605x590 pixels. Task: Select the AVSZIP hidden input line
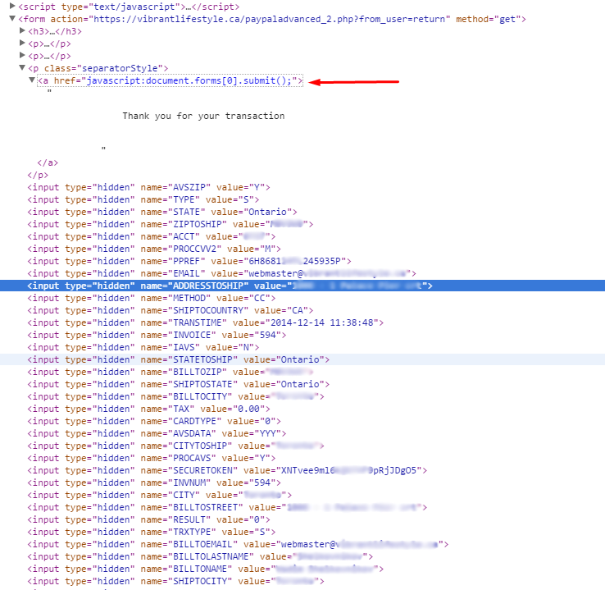click(x=148, y=187)
